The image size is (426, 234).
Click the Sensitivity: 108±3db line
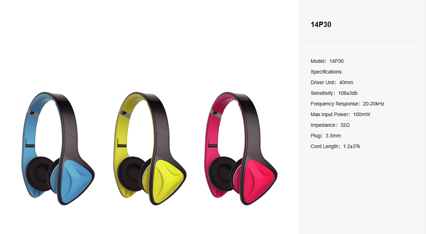pyautogui.click(x=334, y=93)
